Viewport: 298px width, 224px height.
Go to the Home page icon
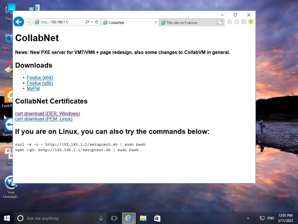pyautogui.click(x=230, y=22)
